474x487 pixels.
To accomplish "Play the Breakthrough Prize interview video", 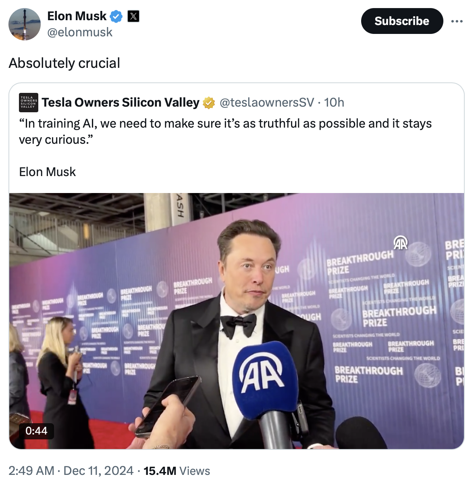I will (x=237, y=321).
